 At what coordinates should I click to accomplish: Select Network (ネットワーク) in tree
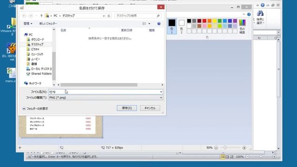coord(32,83)
